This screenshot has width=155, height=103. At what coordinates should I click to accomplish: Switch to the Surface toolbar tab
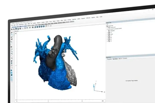pyautogui.click(x=25, y=26)
